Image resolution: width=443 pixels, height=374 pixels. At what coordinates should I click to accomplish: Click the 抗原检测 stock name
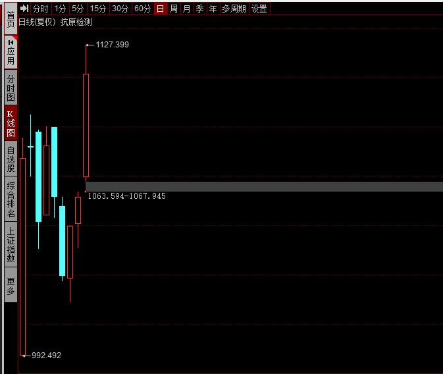(x=76, y=22)
